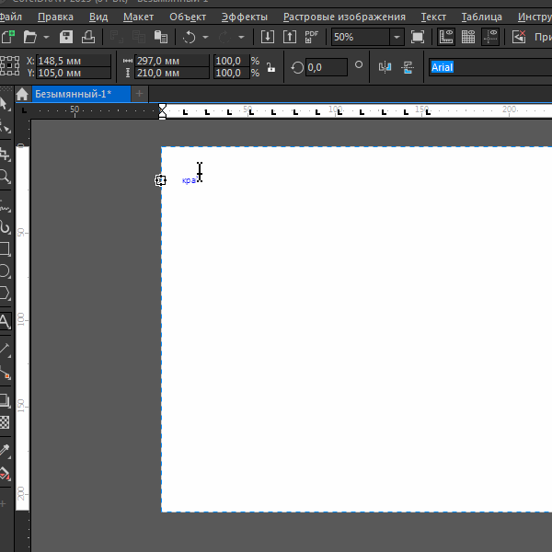The image size is (552, 552).
Task: Select the Connector tool
Action: 5,373
